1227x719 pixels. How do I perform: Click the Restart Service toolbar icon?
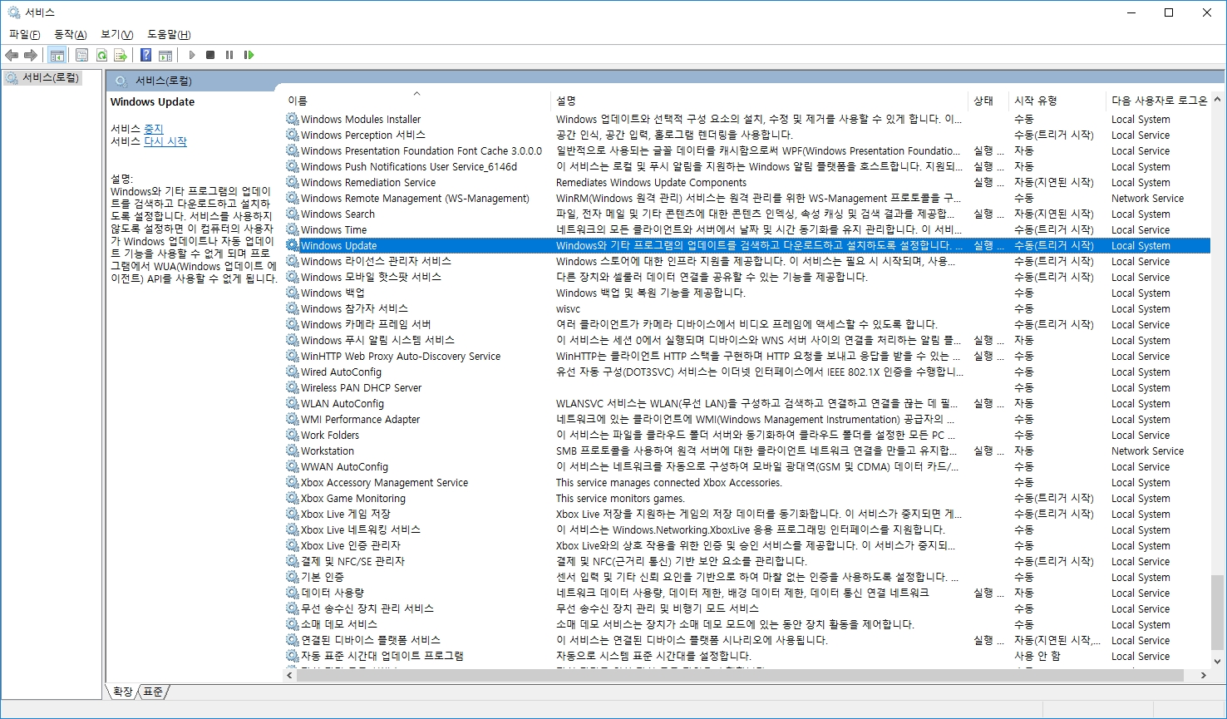coord(249,55)
